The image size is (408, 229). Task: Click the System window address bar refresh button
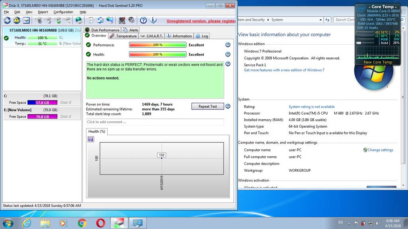328,20
